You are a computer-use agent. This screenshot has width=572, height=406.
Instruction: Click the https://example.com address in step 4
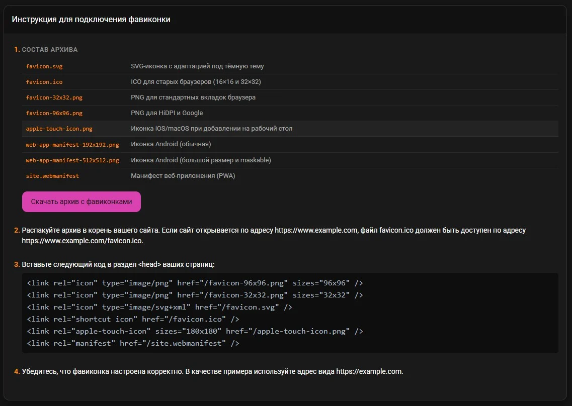click(x=369, y=371)
